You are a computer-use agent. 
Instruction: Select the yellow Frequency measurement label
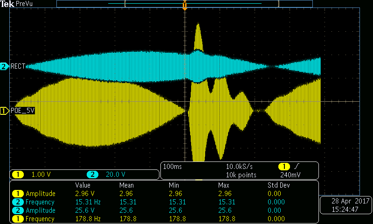40,219
